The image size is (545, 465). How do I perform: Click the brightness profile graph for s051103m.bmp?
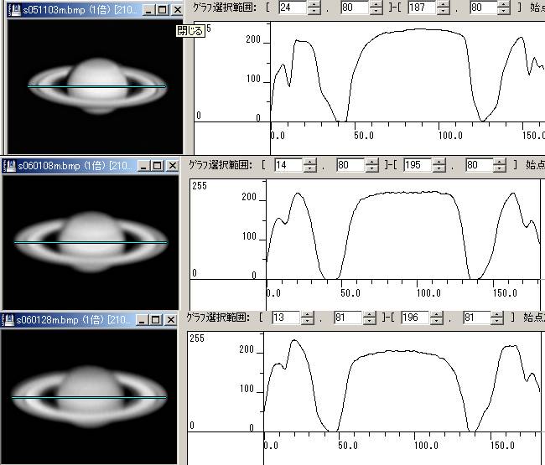[x=369, y=88]
